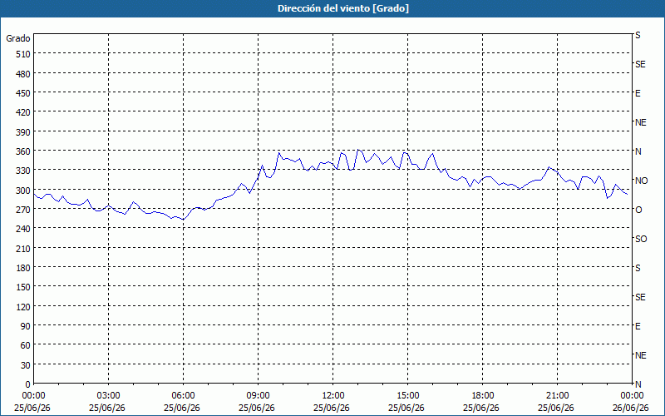Pick the 420 degree axis label

23,112
